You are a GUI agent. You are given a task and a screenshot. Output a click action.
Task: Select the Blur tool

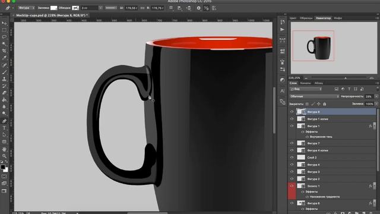pos(4,106)
